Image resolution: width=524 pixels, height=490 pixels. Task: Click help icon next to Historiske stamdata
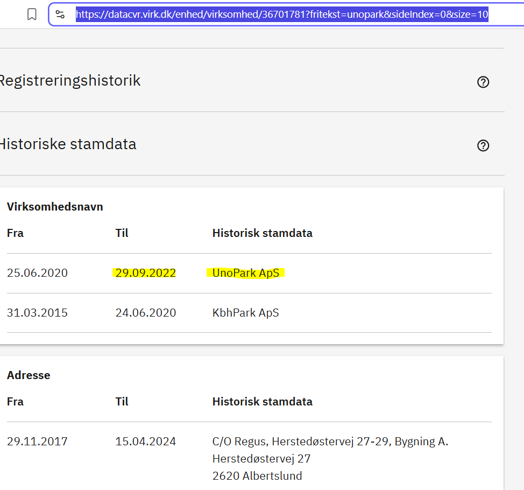click(x=483, y=145)
